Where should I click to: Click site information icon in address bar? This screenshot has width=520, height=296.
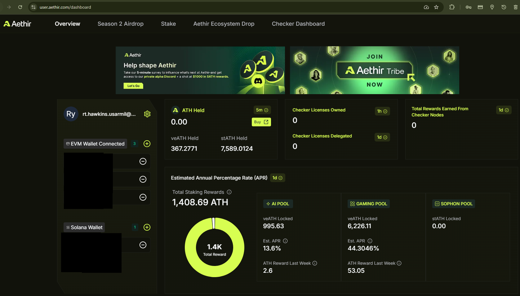[x=33, y=7]
